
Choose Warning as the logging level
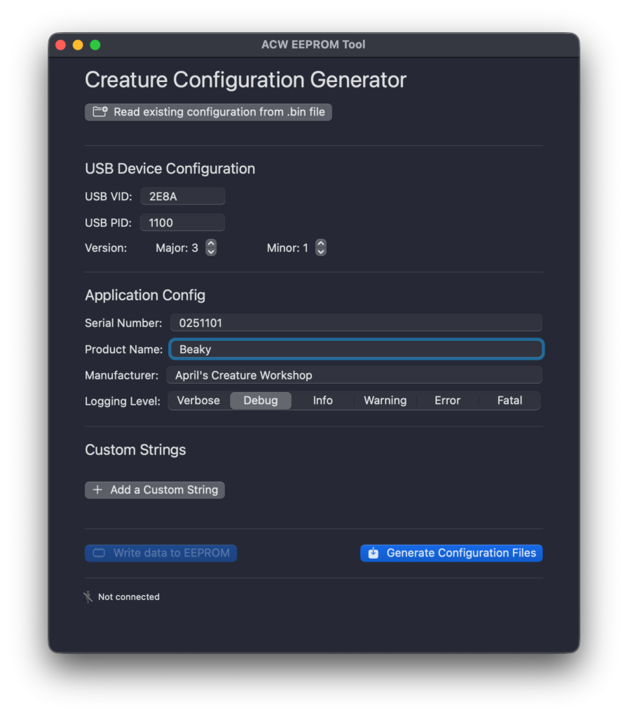[385, 401]
